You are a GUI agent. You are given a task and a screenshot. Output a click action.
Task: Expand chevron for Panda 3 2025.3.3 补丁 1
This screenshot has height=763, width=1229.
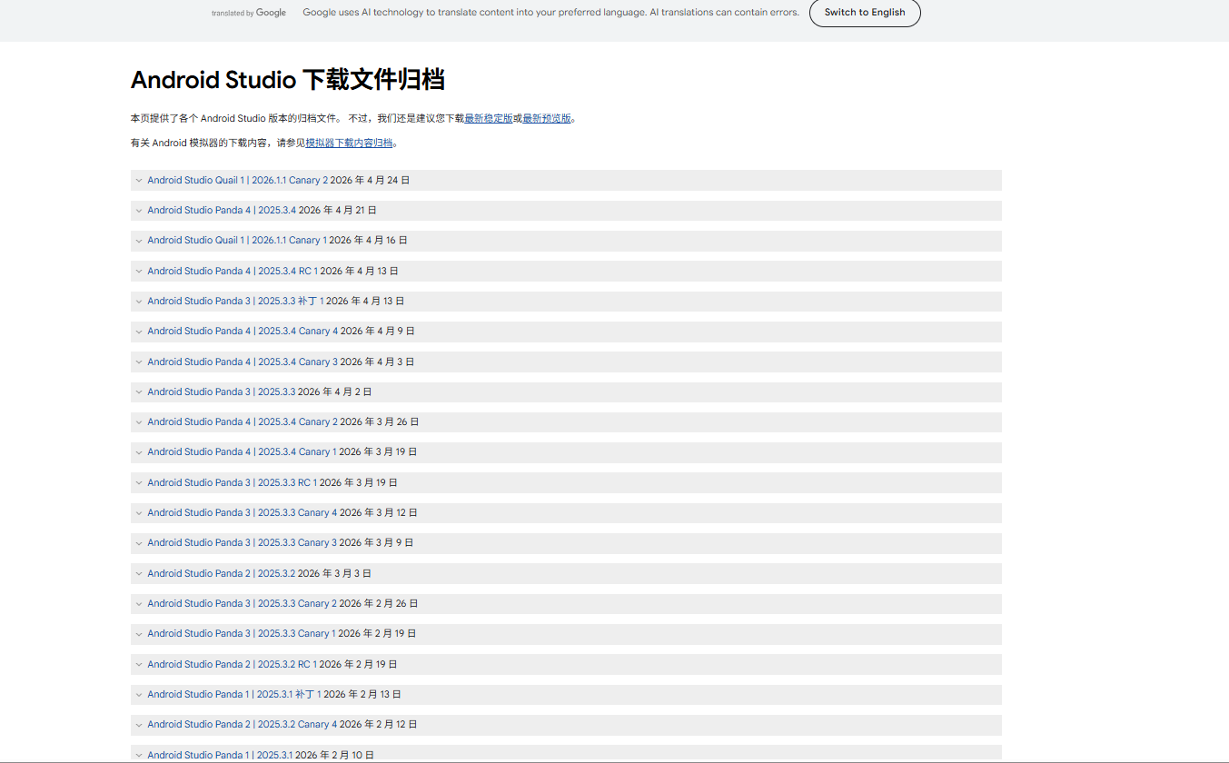pos(139,301)
